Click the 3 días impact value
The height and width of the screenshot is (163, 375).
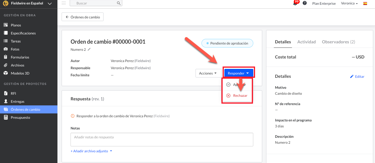pyautogui.click(x=279, y=126)
